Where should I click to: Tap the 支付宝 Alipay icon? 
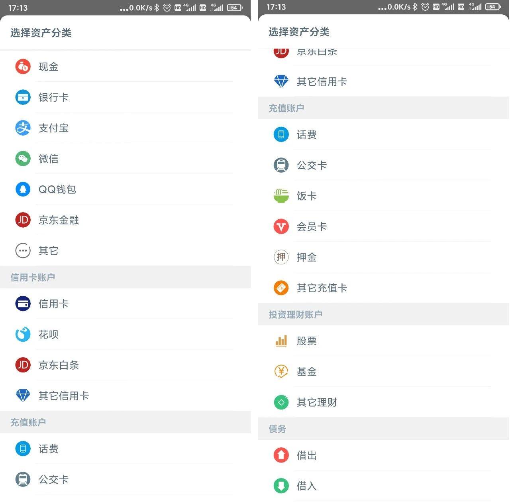pos(23,128)
